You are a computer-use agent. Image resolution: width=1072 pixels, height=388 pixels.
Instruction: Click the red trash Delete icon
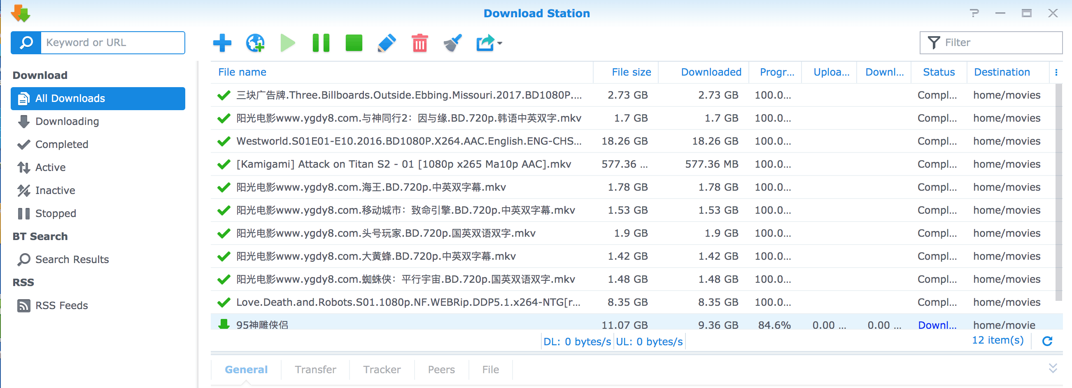coord(419,43)
